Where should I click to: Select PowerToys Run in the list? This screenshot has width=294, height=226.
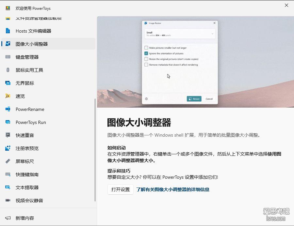48,122
